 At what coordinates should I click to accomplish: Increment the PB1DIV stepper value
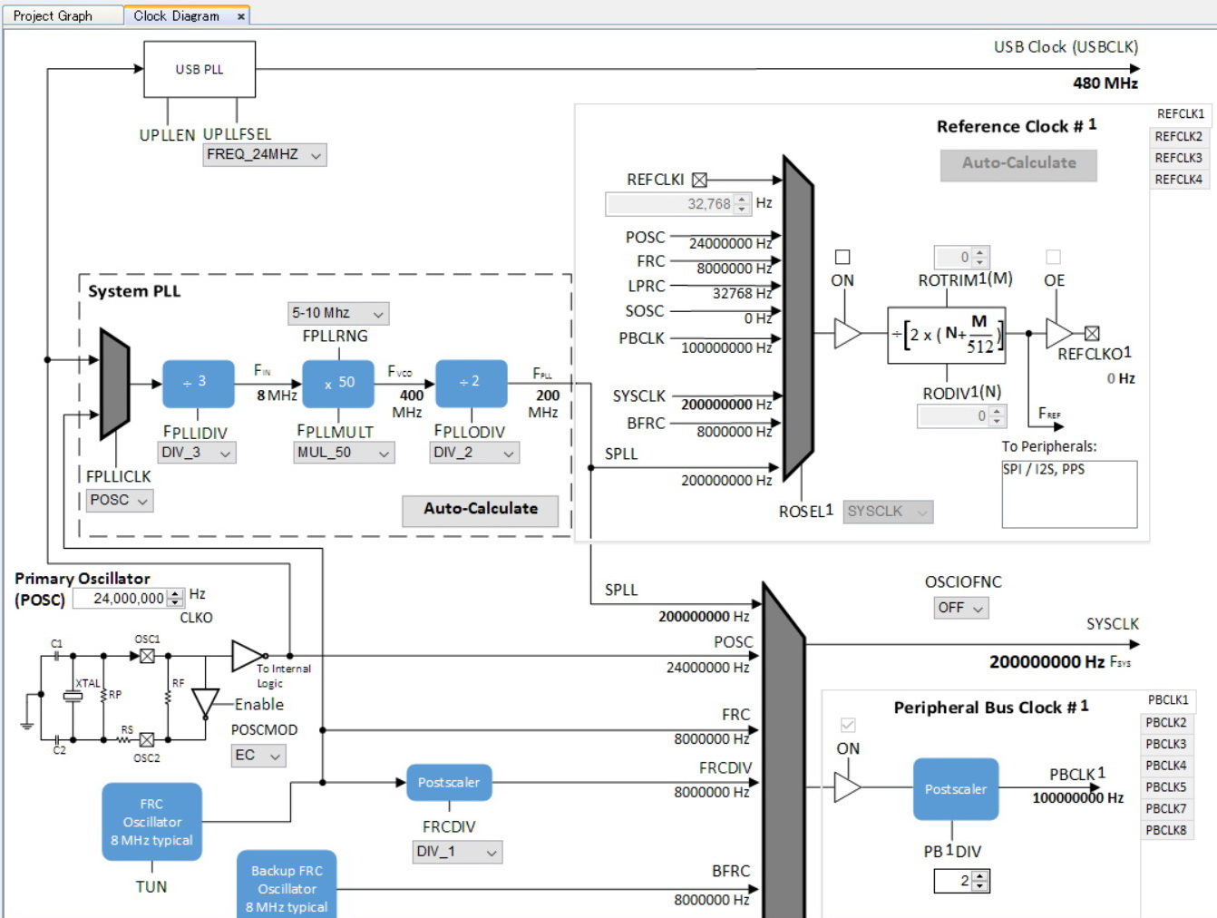pyautogui.click(x=980, y=875)
